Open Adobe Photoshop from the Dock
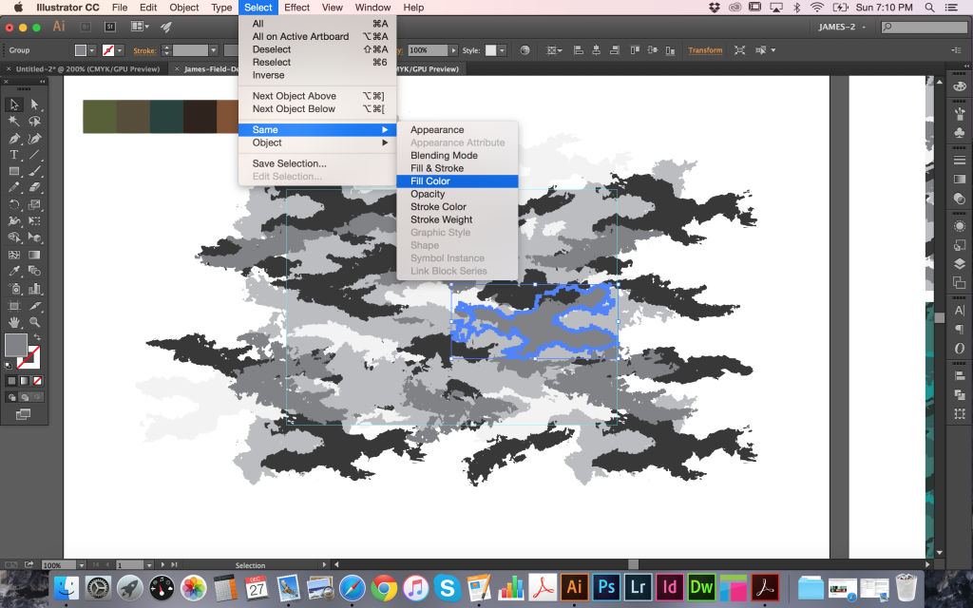Screen dimensions: 973x608 605,587
